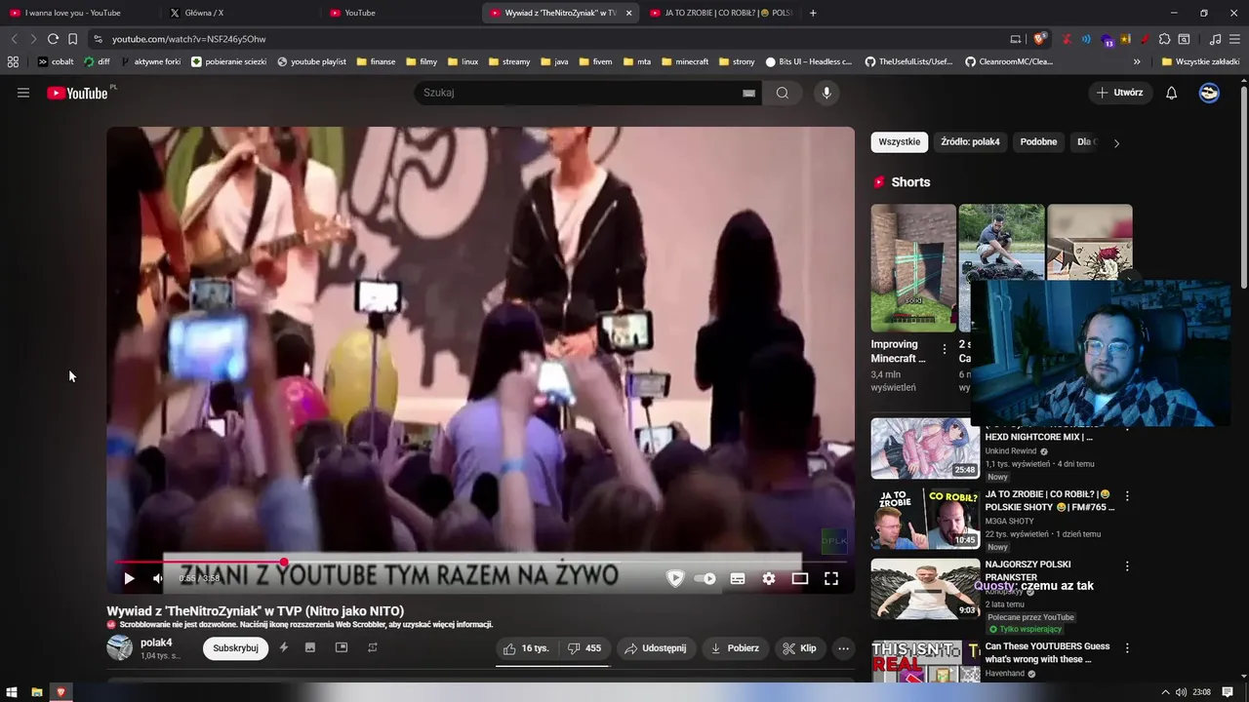Select the Źródło: polak4 chip
The width and height of the screenshot is (1249, 702).
(x=970, y=142)
